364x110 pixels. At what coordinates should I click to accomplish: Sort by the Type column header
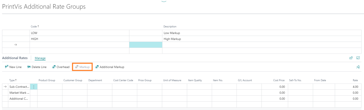pos(13,80)
